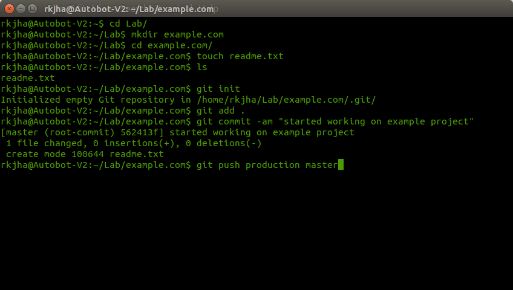
Task: Click the green cursor block after master
Action: pyautogui.click(x=341, y=165)
